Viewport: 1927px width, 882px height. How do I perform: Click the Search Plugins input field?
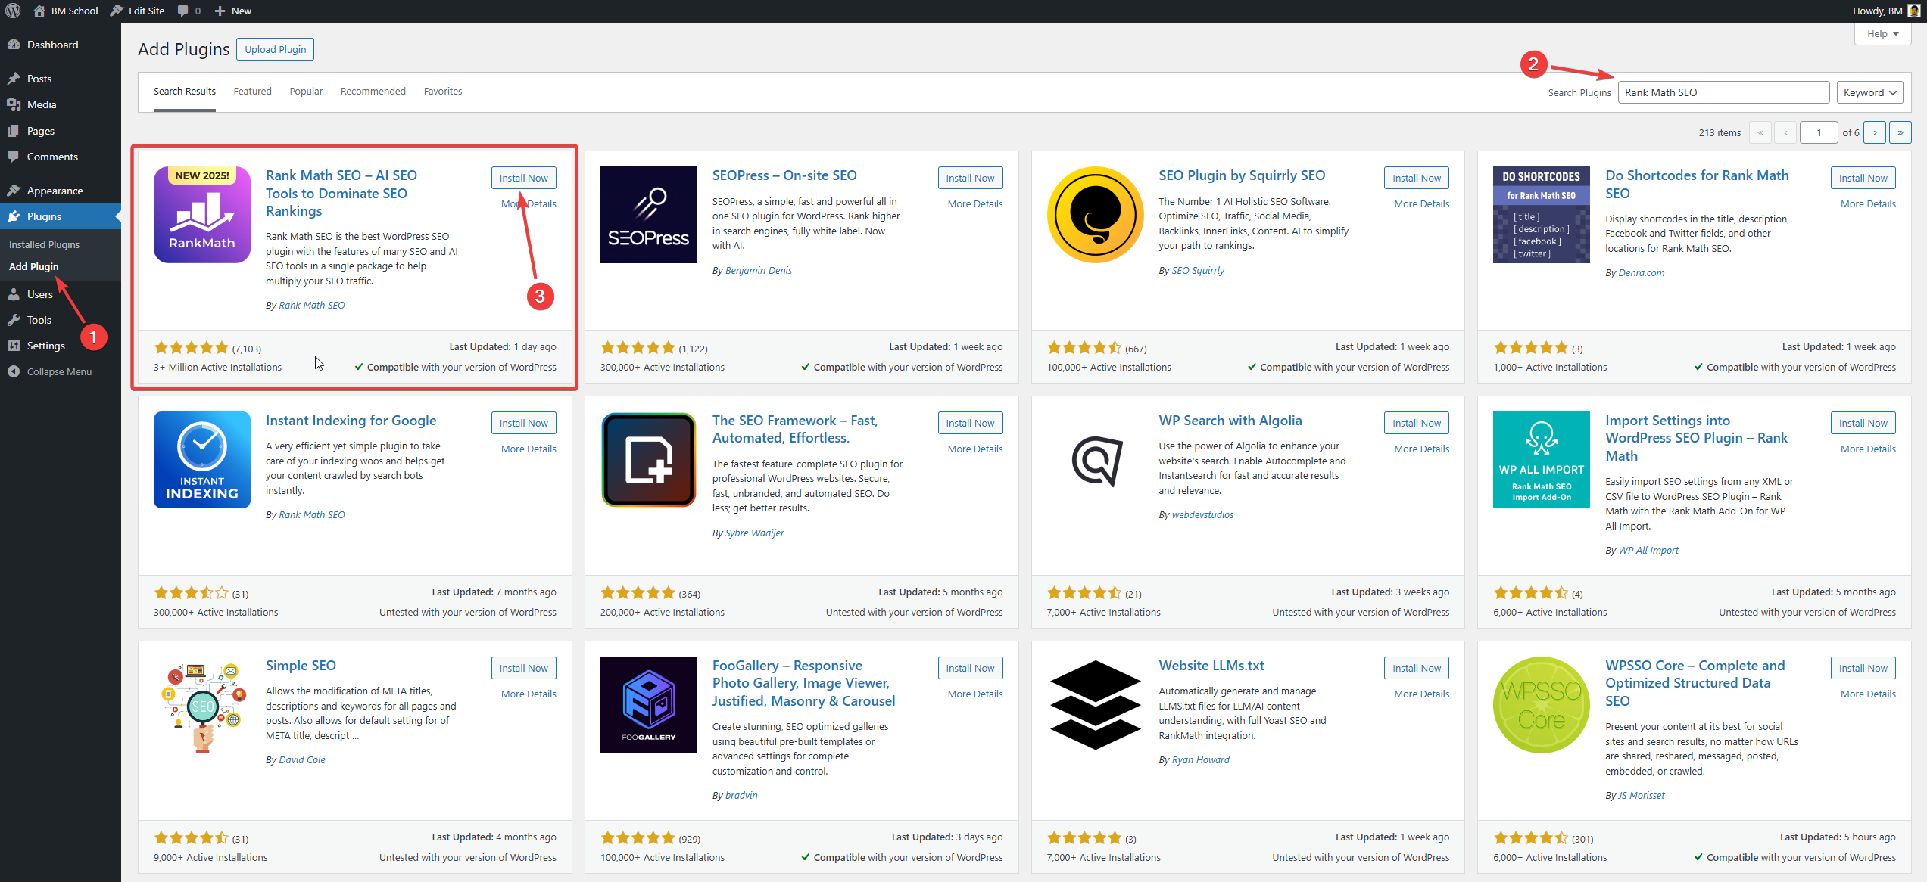(x=1724, y=92)
